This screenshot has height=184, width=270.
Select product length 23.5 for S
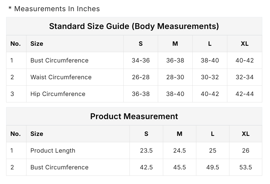pyautogui.click(x=146, y=150)
